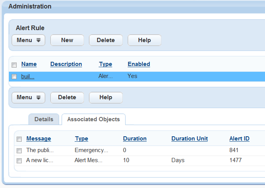265x188 pixels.
Task: Open the buil... alert rule link
Action: (27, 76)
